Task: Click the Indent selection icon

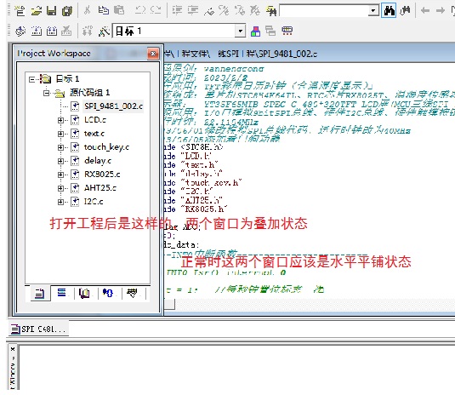Action: (x=177, y=10)
